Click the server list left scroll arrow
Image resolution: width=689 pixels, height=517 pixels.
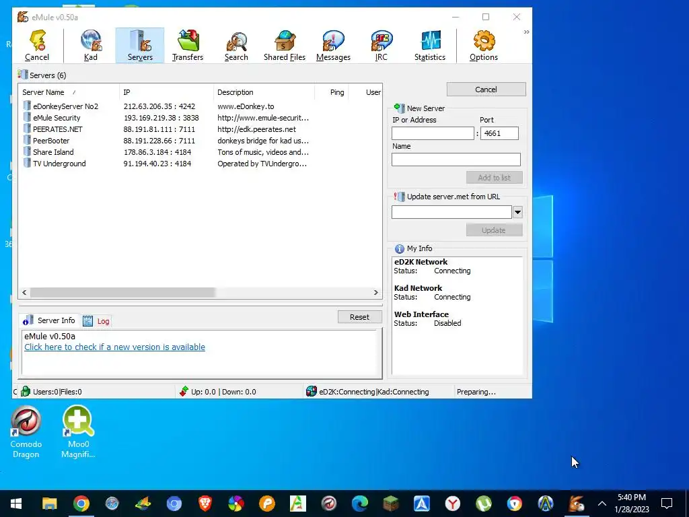(24, 292)
